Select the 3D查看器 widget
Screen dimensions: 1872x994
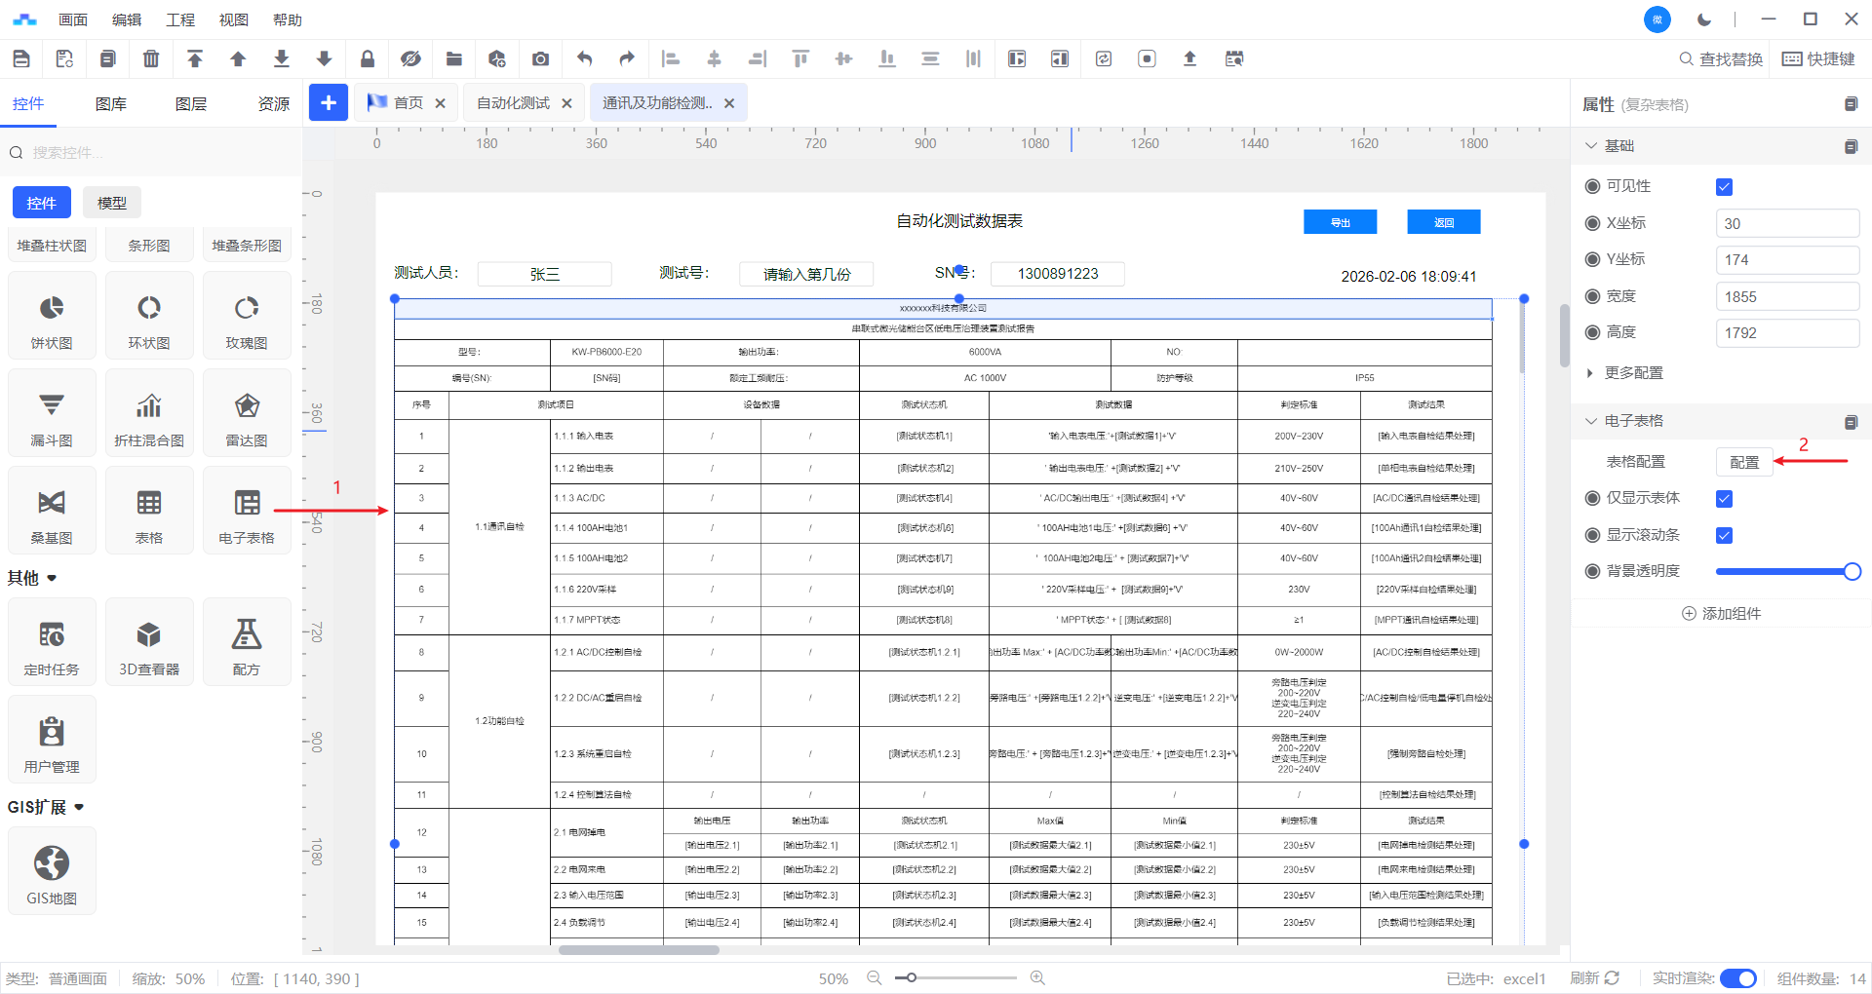coord(149,642)
